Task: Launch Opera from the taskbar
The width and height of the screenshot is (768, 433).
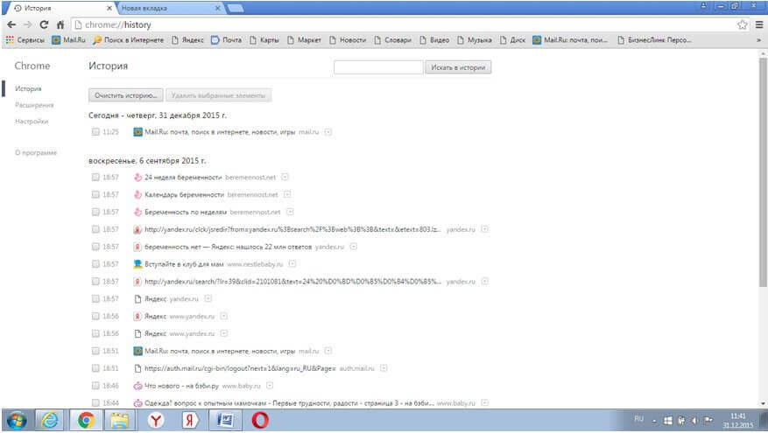Action: (x=260, y=420)
